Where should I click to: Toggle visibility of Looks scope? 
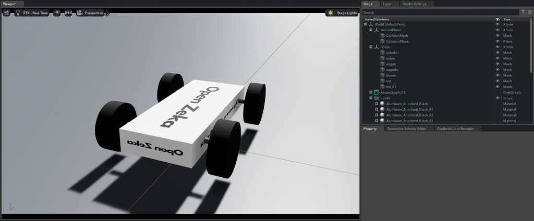(x=497, y=98)
